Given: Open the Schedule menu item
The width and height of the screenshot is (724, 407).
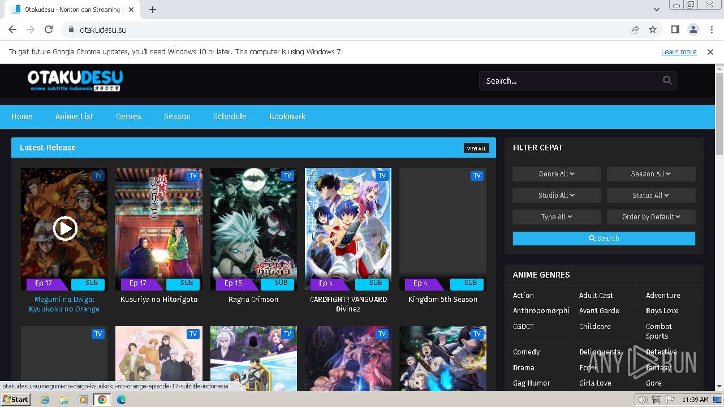Looking at the screenshot, I should point(230,116).
